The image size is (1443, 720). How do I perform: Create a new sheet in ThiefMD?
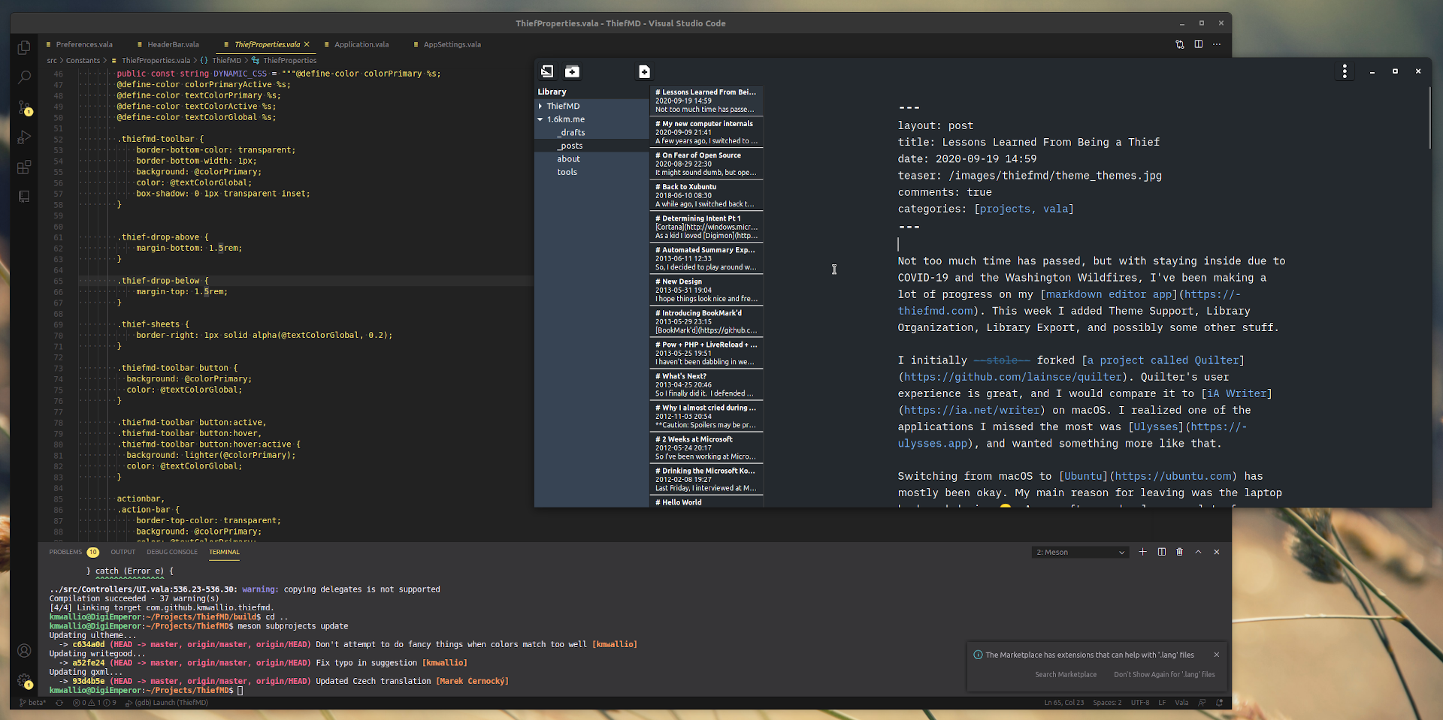click(x=644, y=71)
